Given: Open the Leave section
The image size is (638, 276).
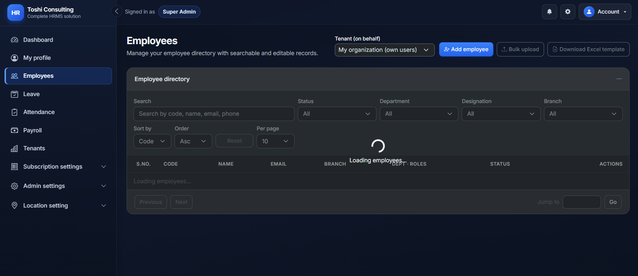Looking at the screenshot, I should click(58, 94).
